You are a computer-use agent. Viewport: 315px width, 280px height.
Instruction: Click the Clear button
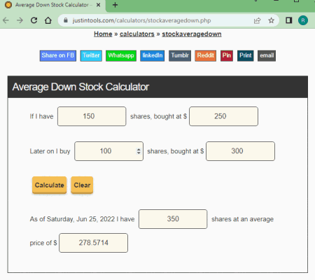click(x=82, y=185)
